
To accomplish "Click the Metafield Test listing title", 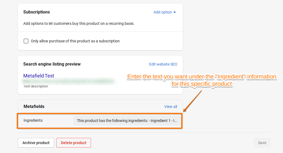I will click(39, 76).
